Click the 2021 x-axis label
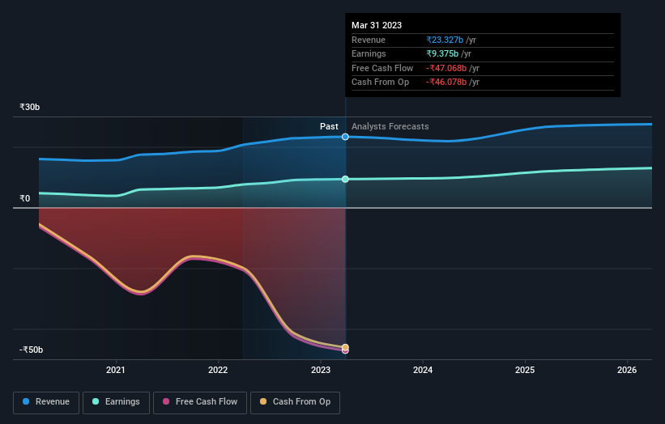This screenshot has width=665, height=424. 116,371
